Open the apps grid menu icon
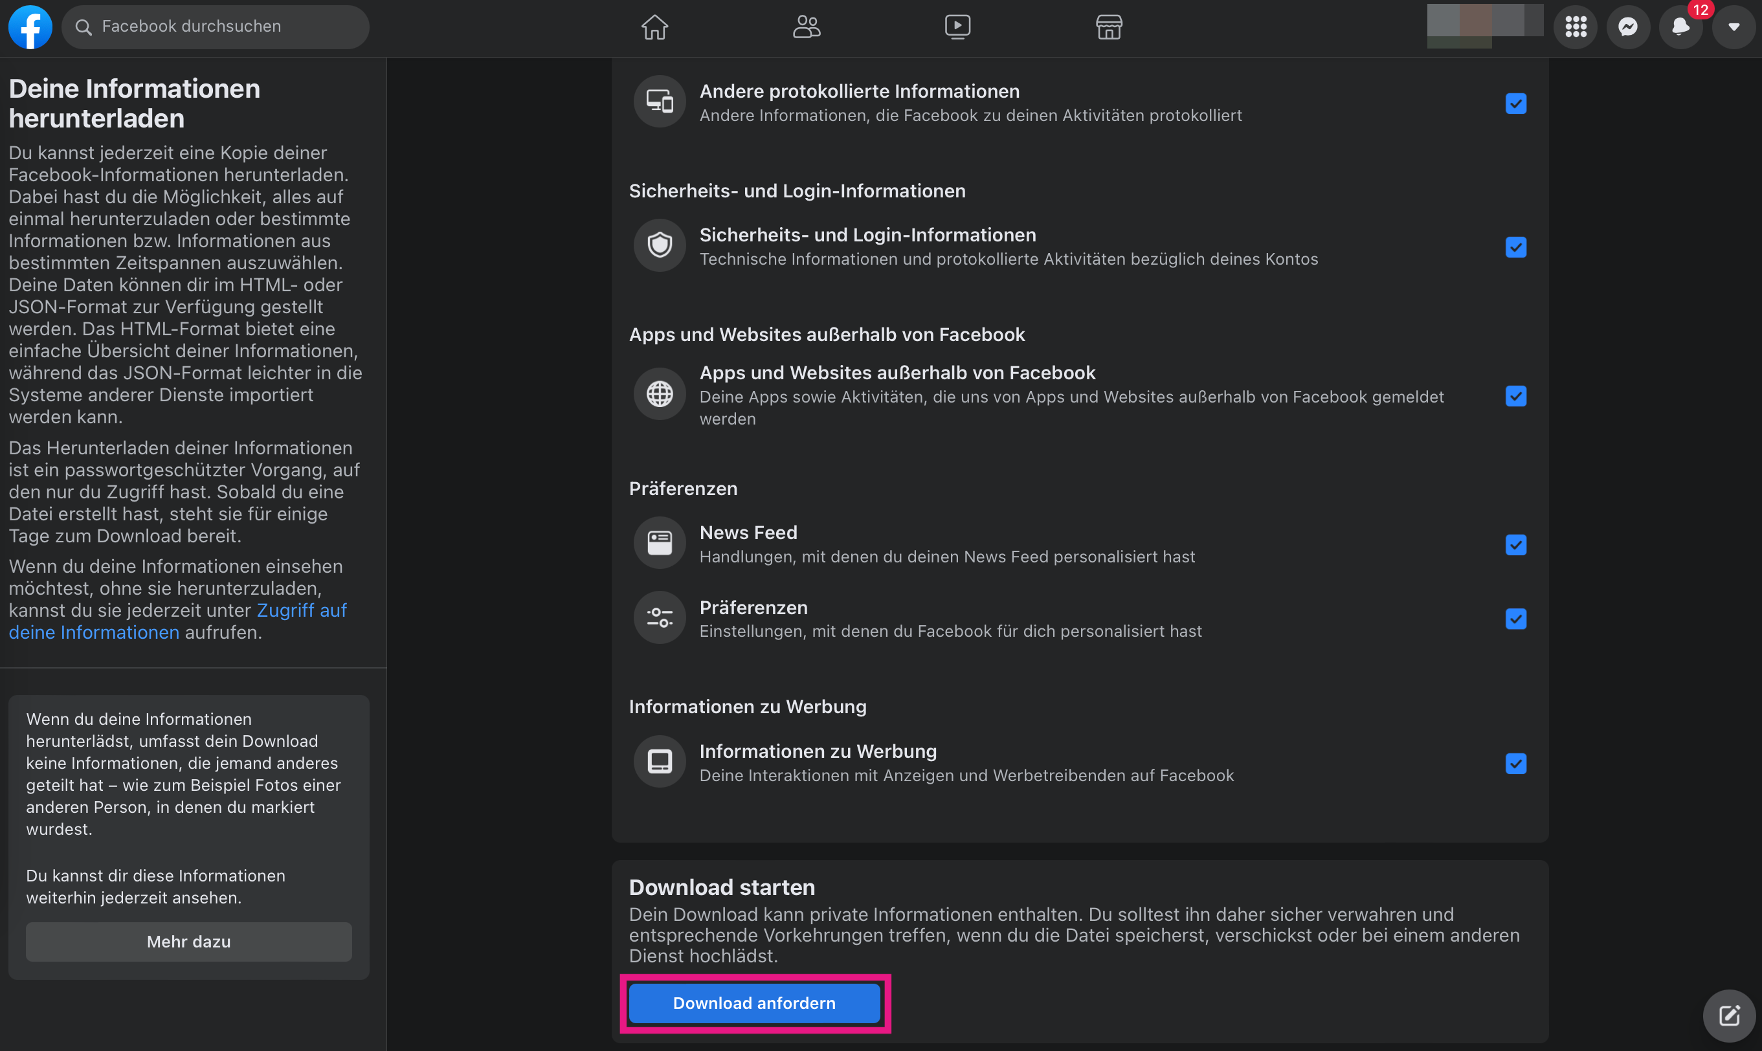This screenshot has height=1051, width=1762. coord(1575,27)
